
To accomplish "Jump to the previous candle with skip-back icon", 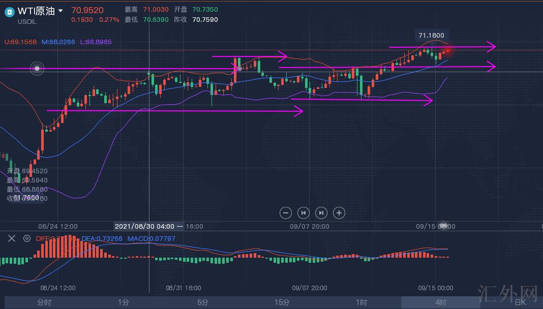I will tap(304, 213).
